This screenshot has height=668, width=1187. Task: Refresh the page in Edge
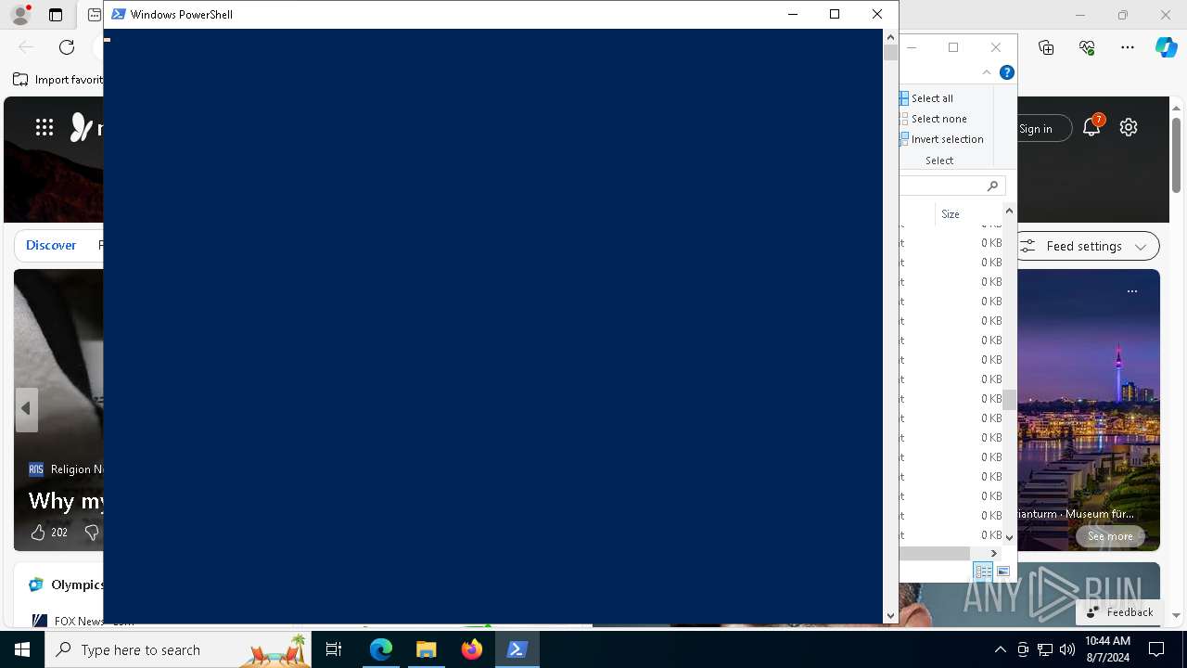67,47
